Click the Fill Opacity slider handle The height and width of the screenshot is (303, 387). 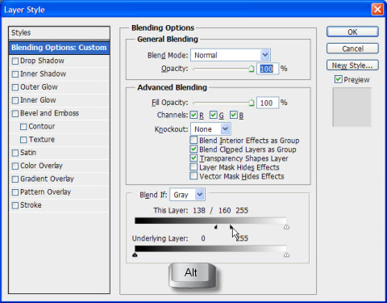coord(251,103)
